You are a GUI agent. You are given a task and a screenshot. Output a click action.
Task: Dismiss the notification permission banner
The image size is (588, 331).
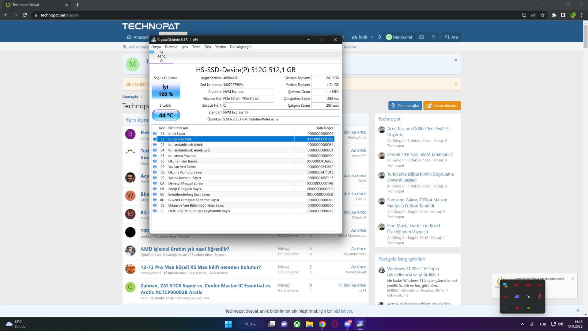click(x=578, y=310)
